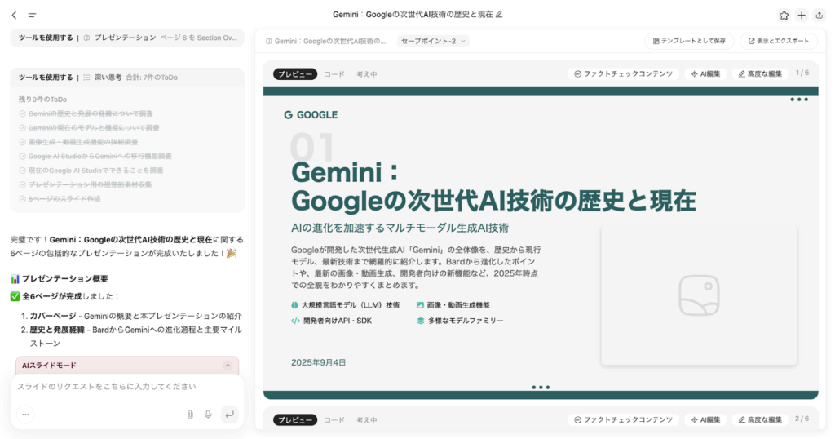Click the plus icon to start new
The image size is (835, 439).
click(x=802, y=15)
